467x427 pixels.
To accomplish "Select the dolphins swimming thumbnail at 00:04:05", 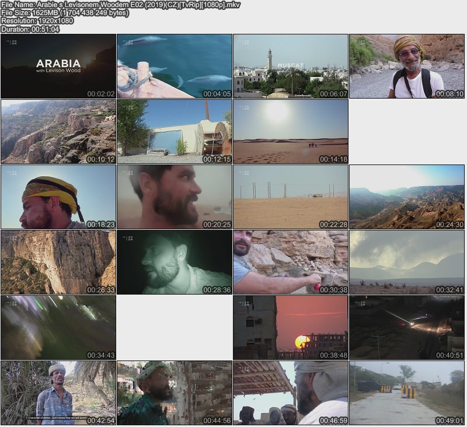I will coord(175,66).
